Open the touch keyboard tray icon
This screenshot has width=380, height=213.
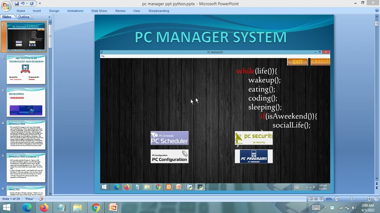click(316, 208)
